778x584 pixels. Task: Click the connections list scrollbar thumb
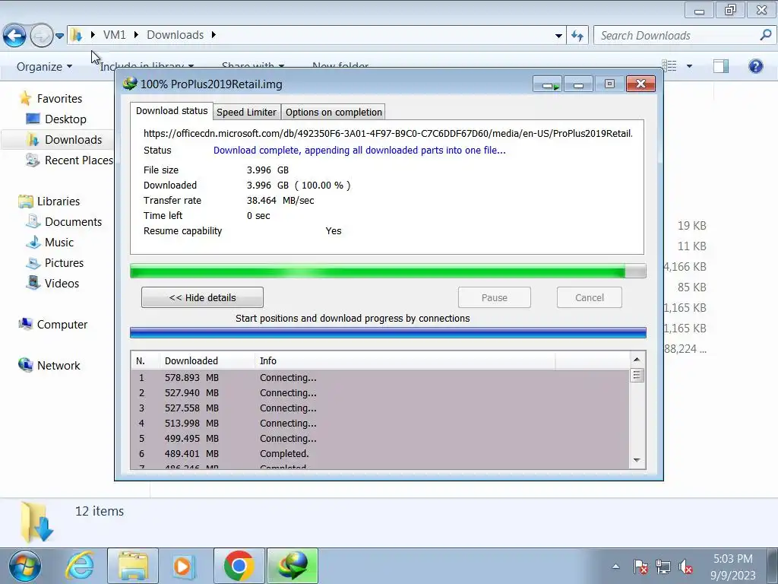(x=637, y=375)
